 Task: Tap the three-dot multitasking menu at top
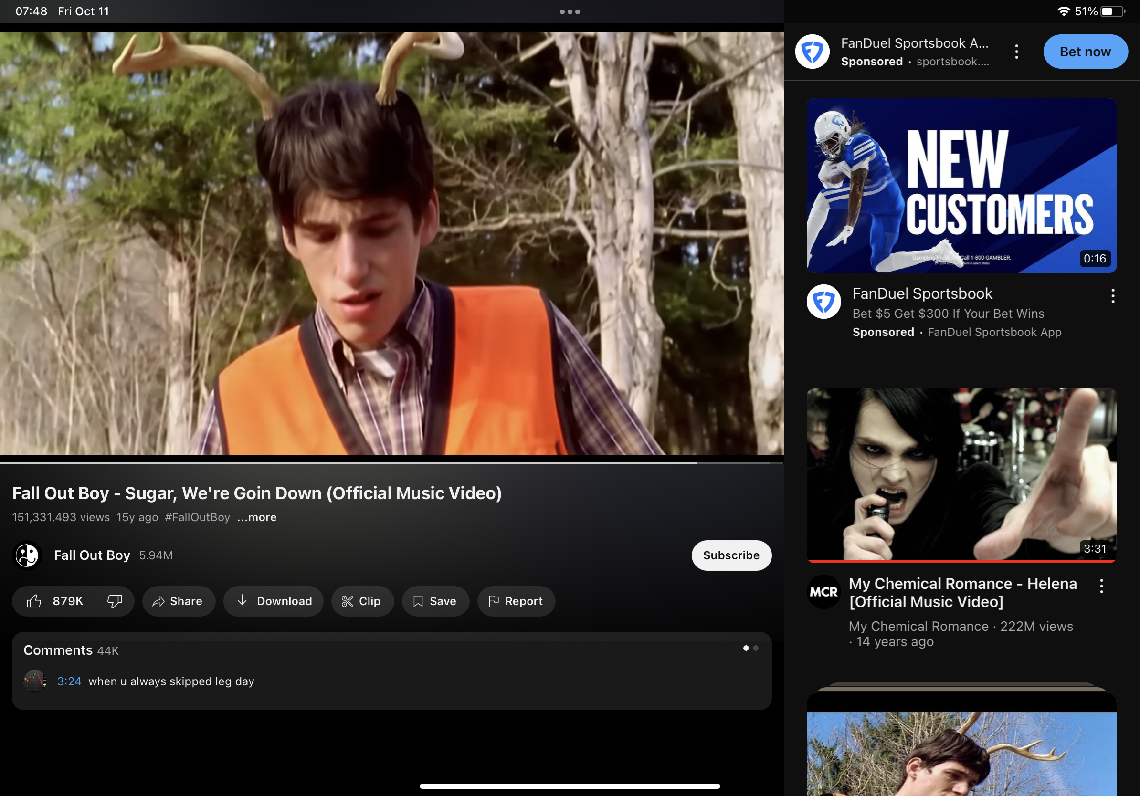pos(570,11)
